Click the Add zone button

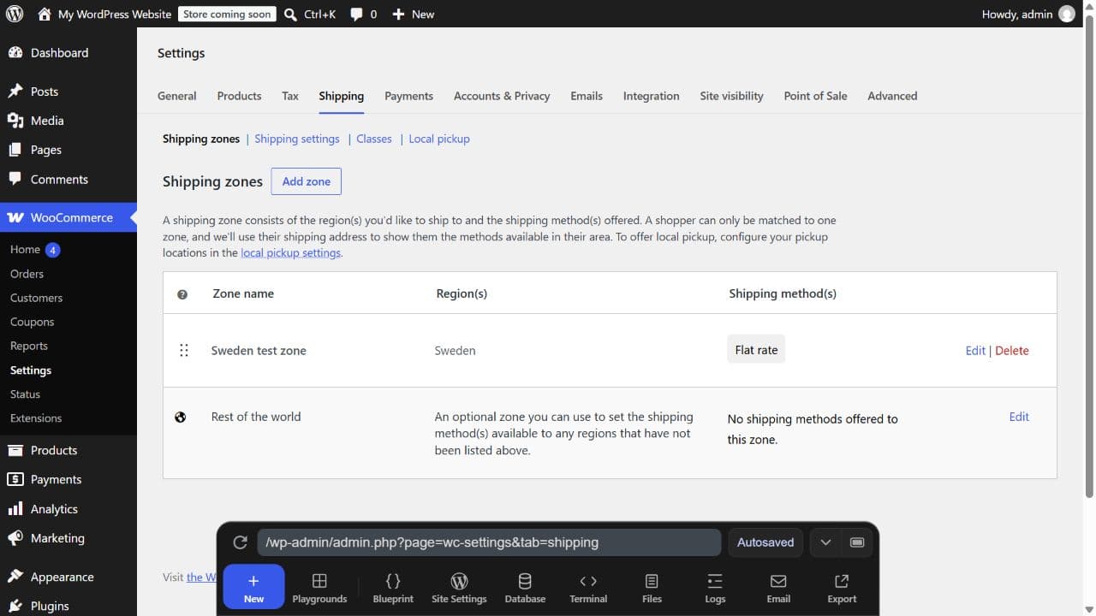(x=307, y=181)
